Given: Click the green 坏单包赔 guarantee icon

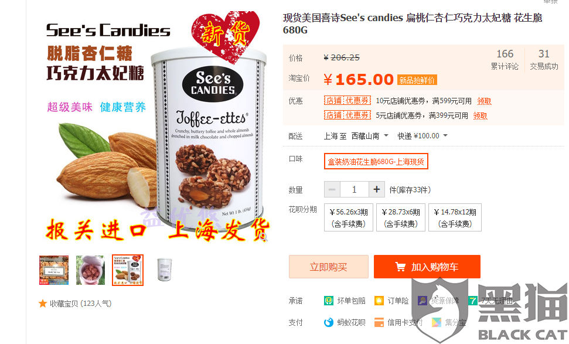Looking at the screenshot, I should tap(329, 301).
